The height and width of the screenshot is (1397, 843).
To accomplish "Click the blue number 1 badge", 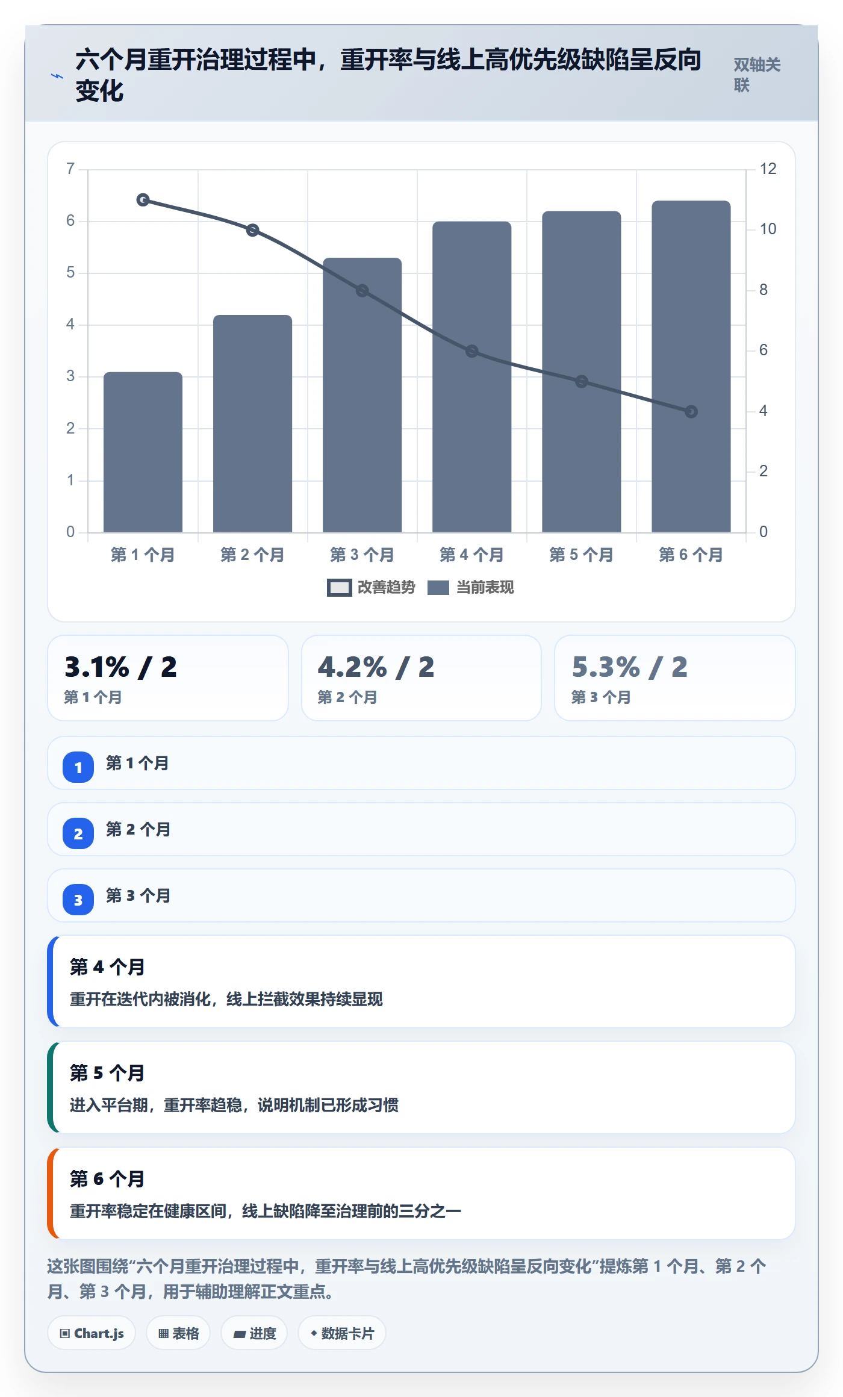I will click(78, 767).
